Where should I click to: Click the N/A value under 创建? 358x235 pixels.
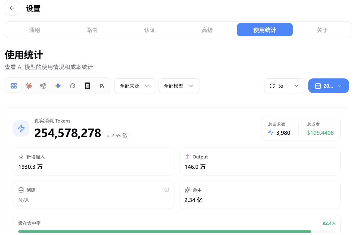pyautogui.click(x=23, y=200)
